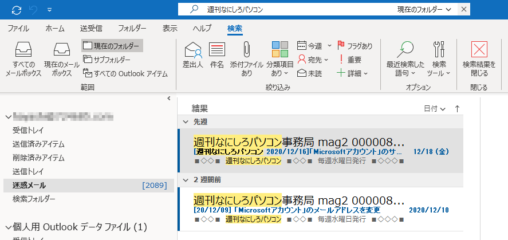Click the Send/Receive sync icon in title bar
Image resolution: width=508 pixels, height=240 pixels.
(16, 10)
